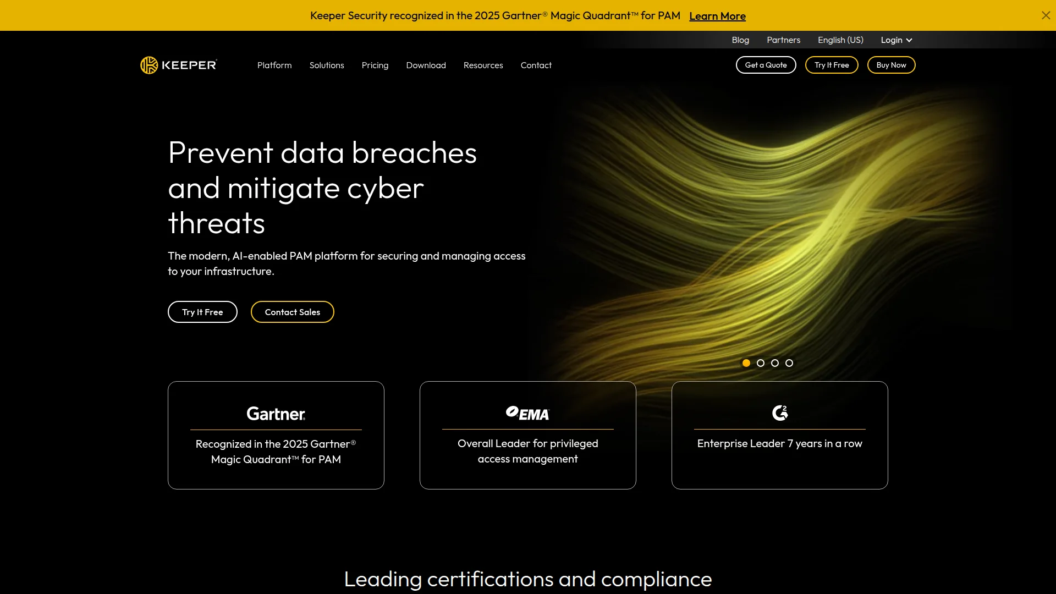This screenshot has height=594, width=1056.
Task: Dismiss the yellow announcement banner
Action: tap(1046, 15)
